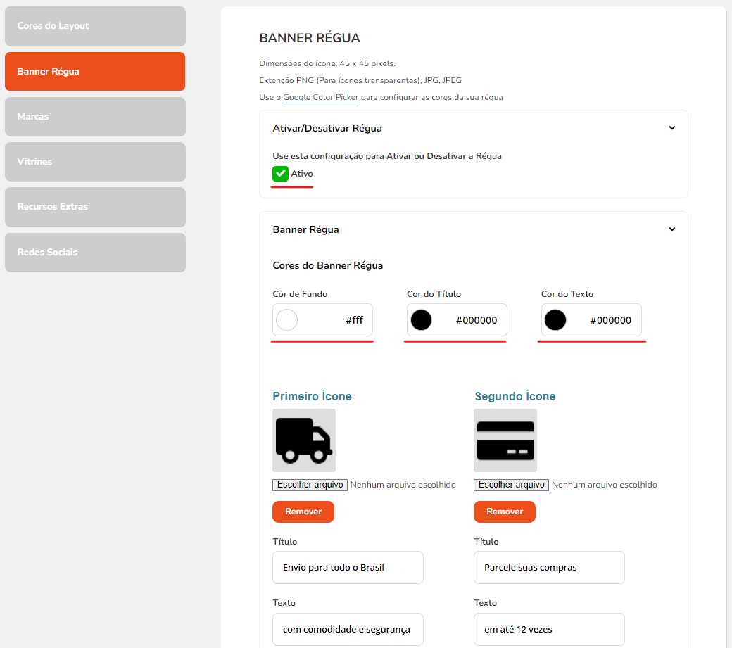Click the black Cor do Título swatch
Viewport: 732px width, 648px height.
coord(421,320)
